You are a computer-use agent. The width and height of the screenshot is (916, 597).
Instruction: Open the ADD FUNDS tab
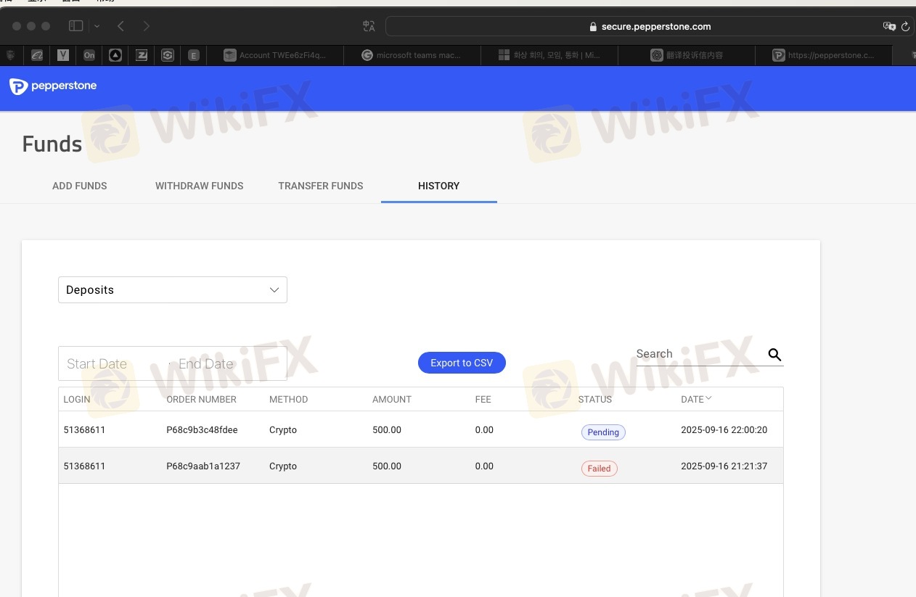coord(80,186)
